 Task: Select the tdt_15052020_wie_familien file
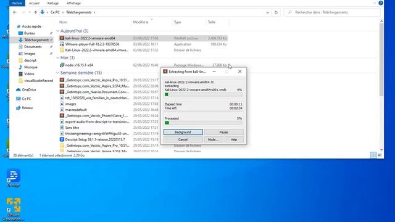(x=97, y=98)
